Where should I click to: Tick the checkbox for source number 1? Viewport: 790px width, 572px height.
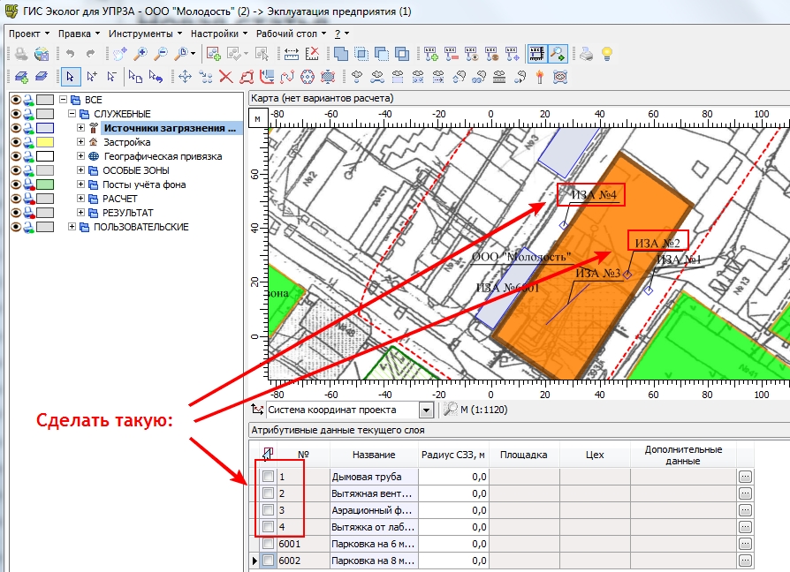tap(268, 476)
